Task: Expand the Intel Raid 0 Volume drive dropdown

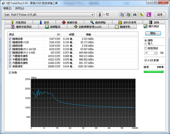Action: tap(93, 15)
